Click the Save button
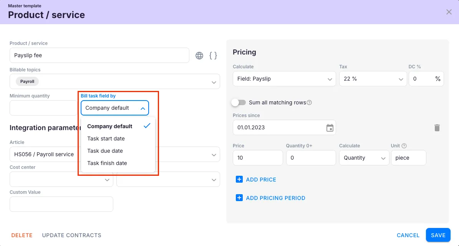This screenshot has height=246, width=459. [x=438, y=235]
